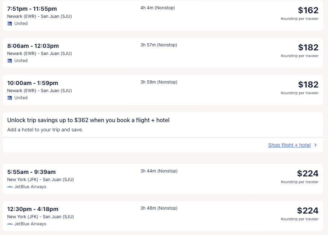This screenshot has width=328, height=235.
Task: Click the chevron beside Shop flight + hotel
Action: 315,145
